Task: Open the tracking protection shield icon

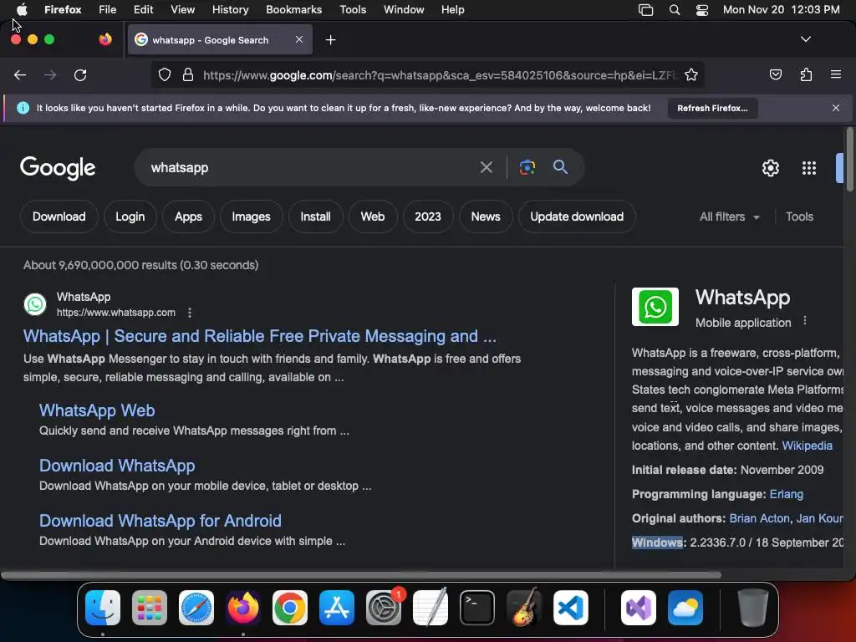Action: point(165,74)
